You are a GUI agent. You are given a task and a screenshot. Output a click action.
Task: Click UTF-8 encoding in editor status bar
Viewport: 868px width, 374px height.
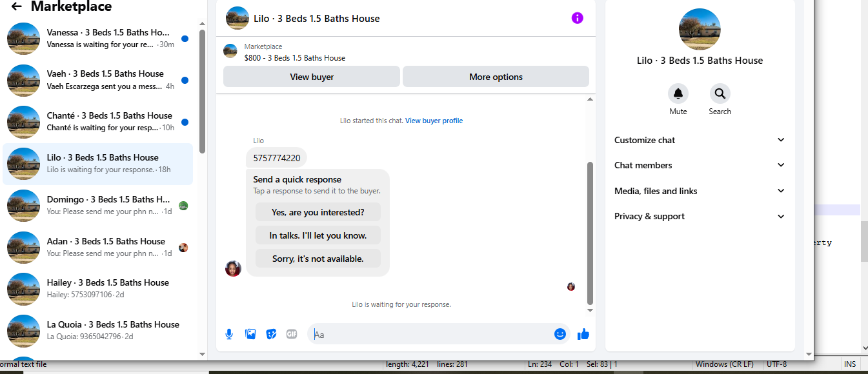coord(776,364)
